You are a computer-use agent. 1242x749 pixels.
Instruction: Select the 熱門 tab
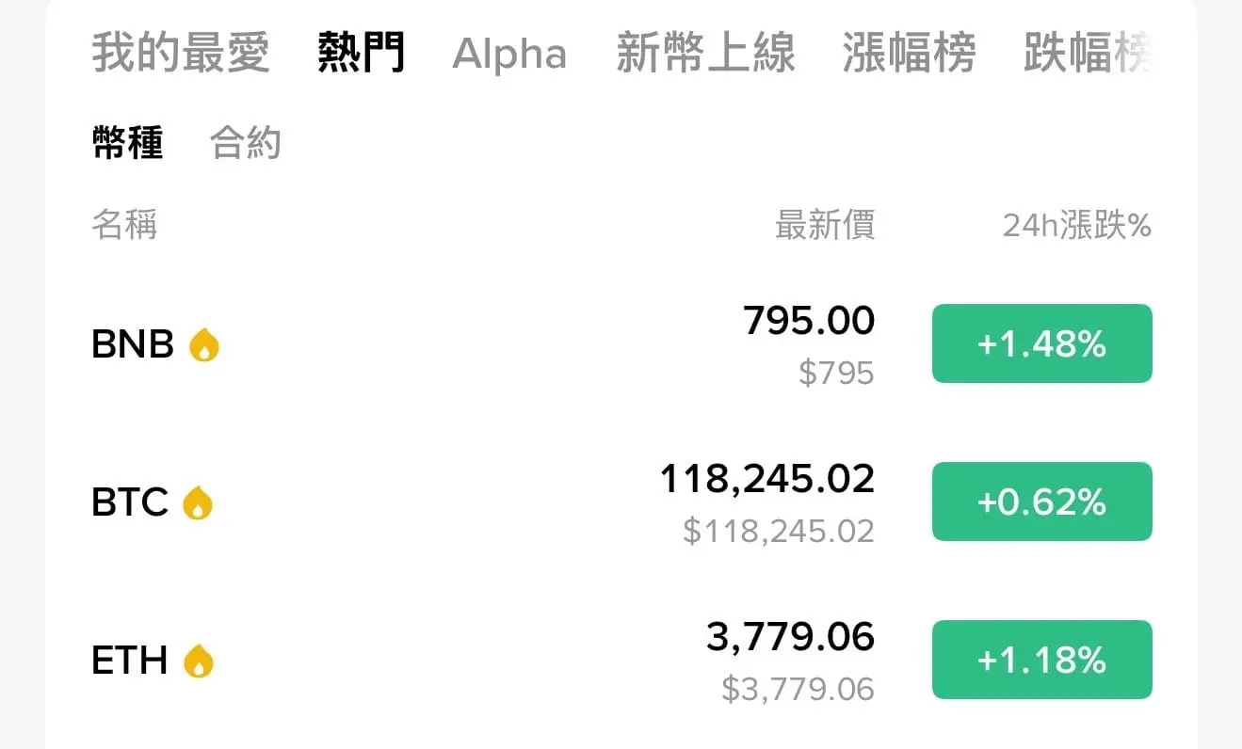[x=362, y=53]
